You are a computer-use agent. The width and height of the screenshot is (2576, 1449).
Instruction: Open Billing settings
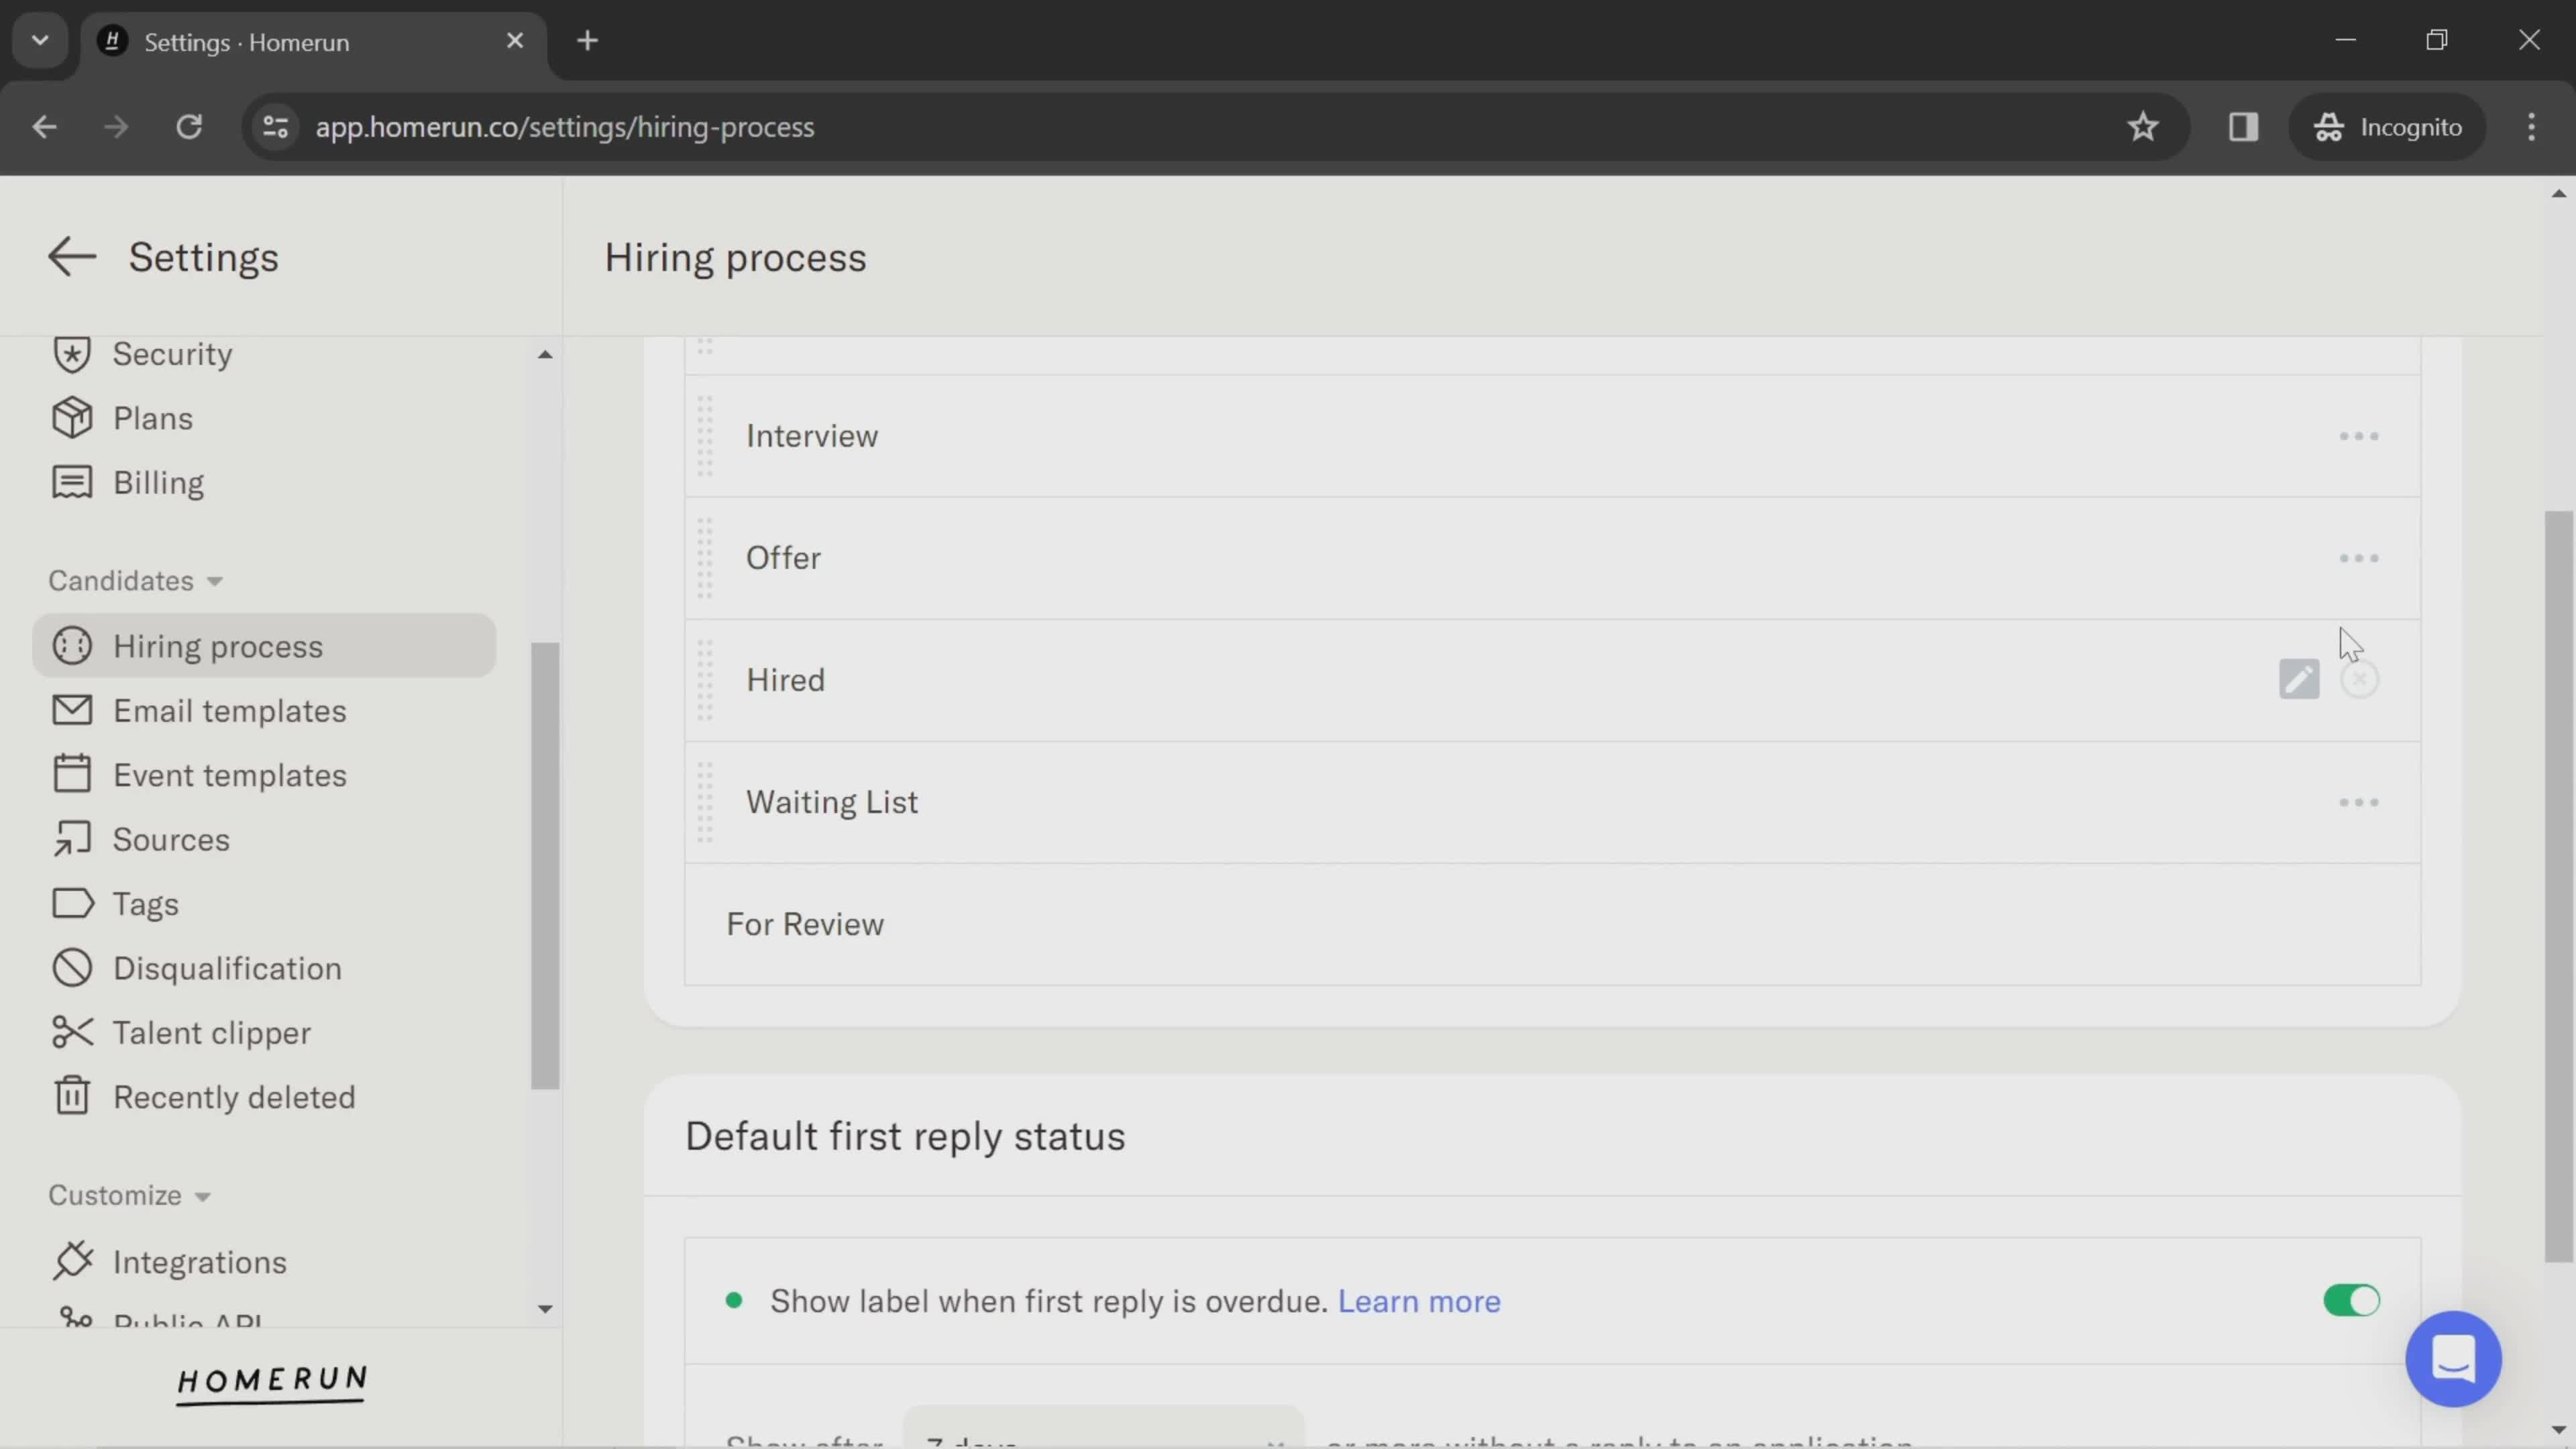tap(158, 482)
